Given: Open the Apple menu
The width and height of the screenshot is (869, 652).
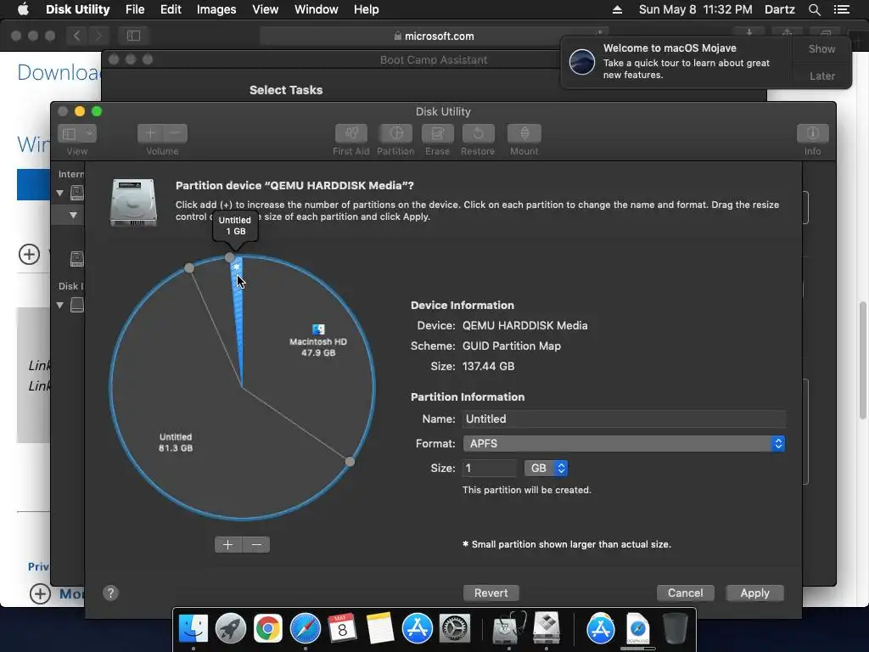Looking at the screenshot, I should [x=23, y=9].
